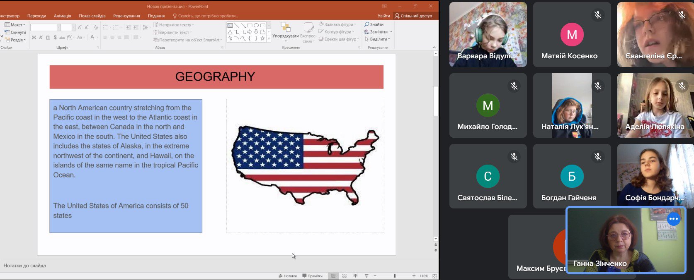
Task: Click the Знайти find button
Action: [x=374, y=24]
